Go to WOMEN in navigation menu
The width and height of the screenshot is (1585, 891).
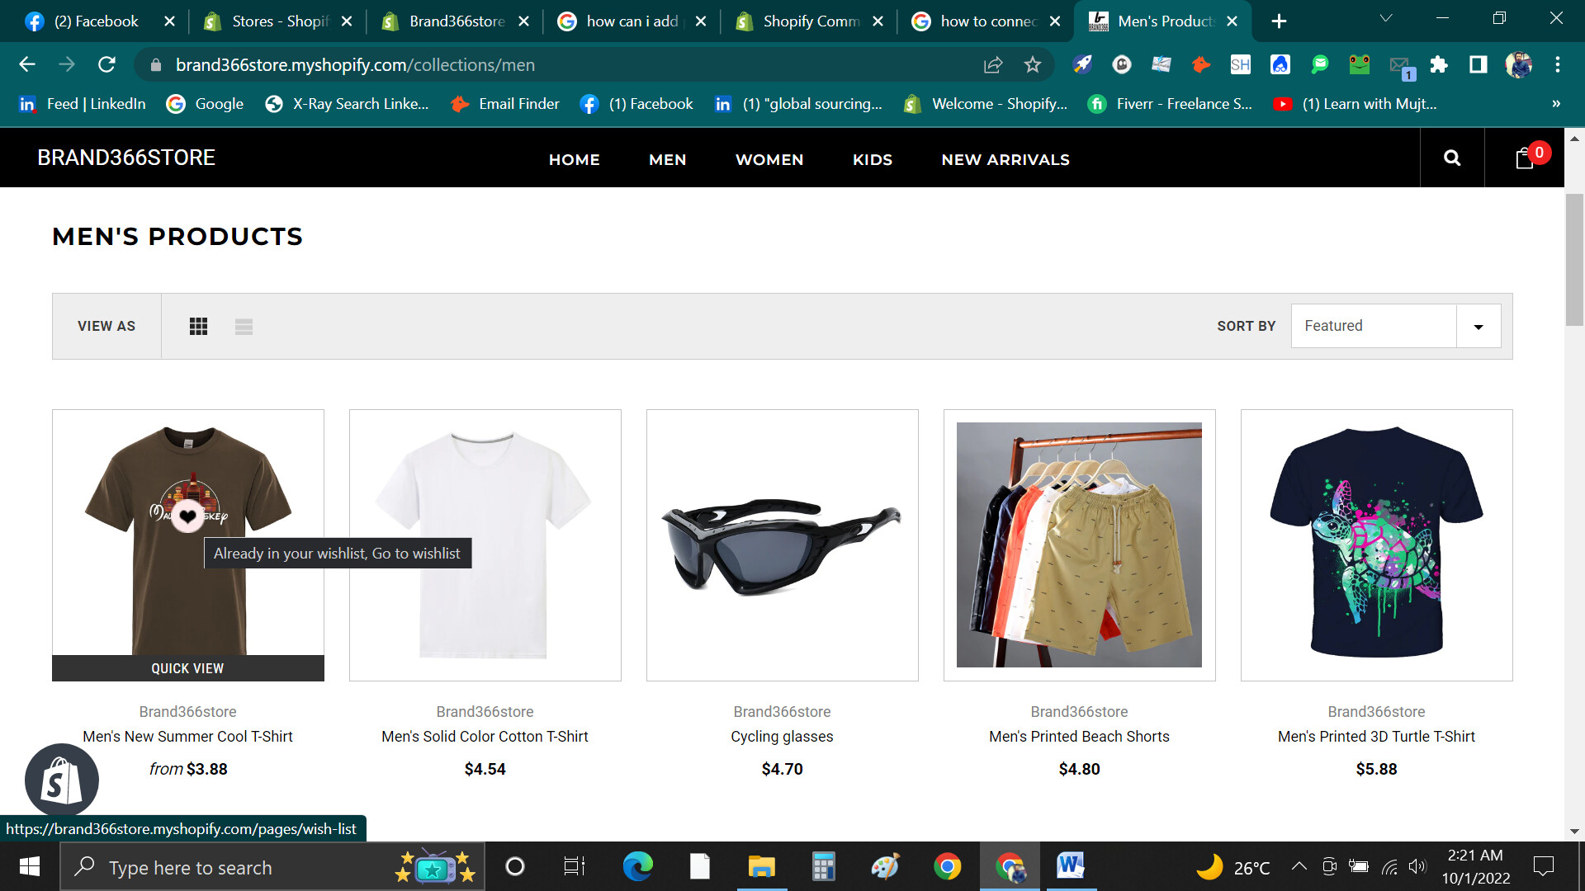point(769,160)
